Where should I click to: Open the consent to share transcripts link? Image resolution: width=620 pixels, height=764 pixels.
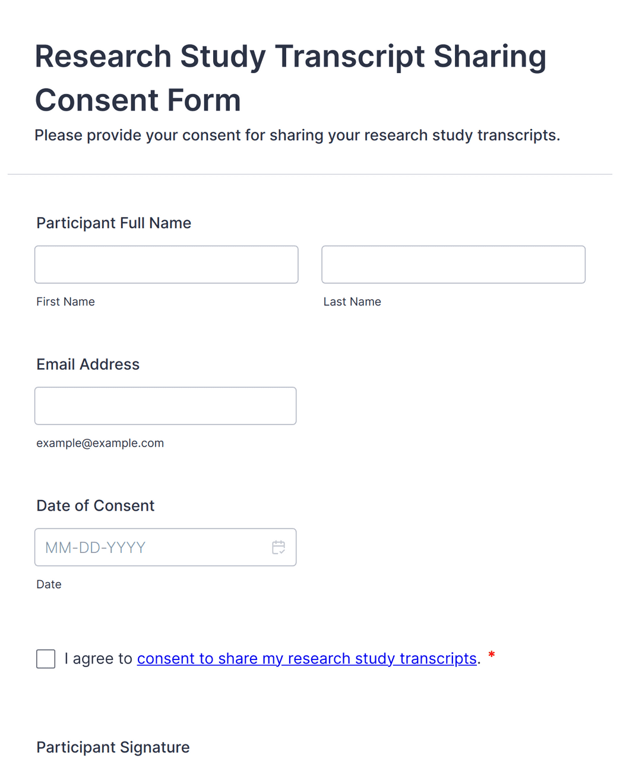point(307,659)
